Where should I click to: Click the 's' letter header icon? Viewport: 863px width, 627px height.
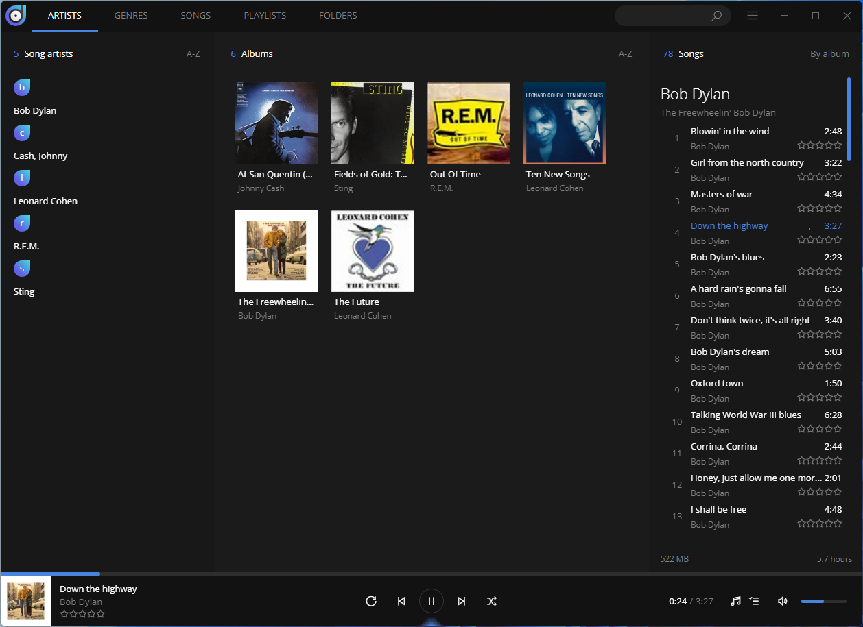click(x=22, y=269)
